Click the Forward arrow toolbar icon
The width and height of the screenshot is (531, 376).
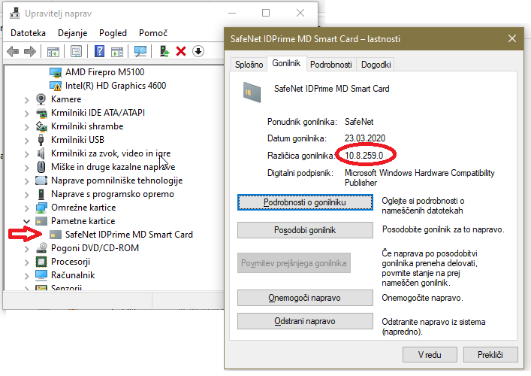point(30,52)
